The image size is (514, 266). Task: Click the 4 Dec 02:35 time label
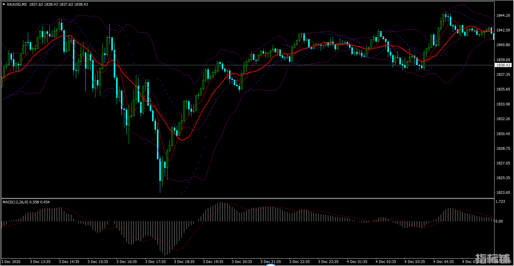click(x=386, y=262)
